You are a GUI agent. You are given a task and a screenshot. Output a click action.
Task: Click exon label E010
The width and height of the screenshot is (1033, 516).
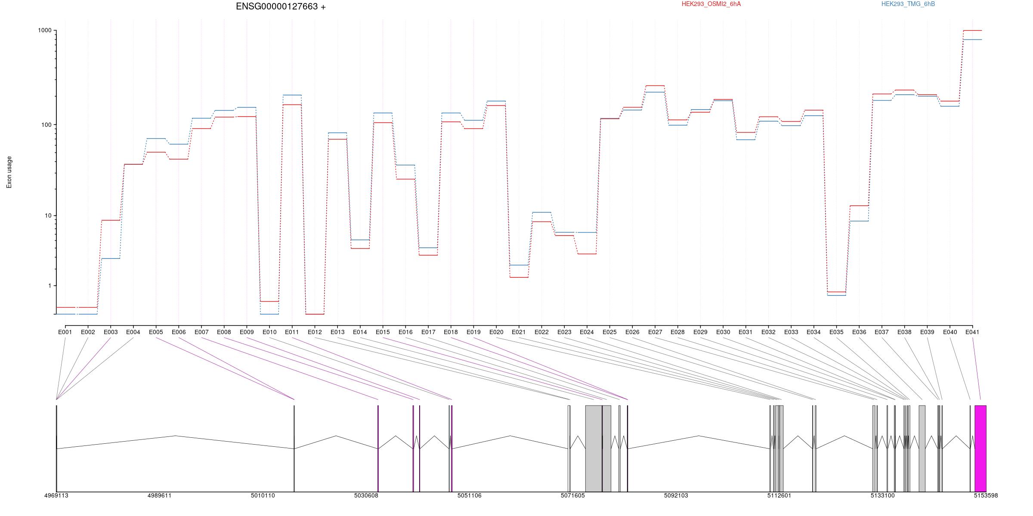click(269, 332)
